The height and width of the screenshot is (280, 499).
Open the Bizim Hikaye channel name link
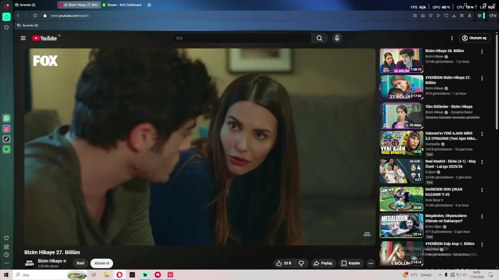(50, 261)
